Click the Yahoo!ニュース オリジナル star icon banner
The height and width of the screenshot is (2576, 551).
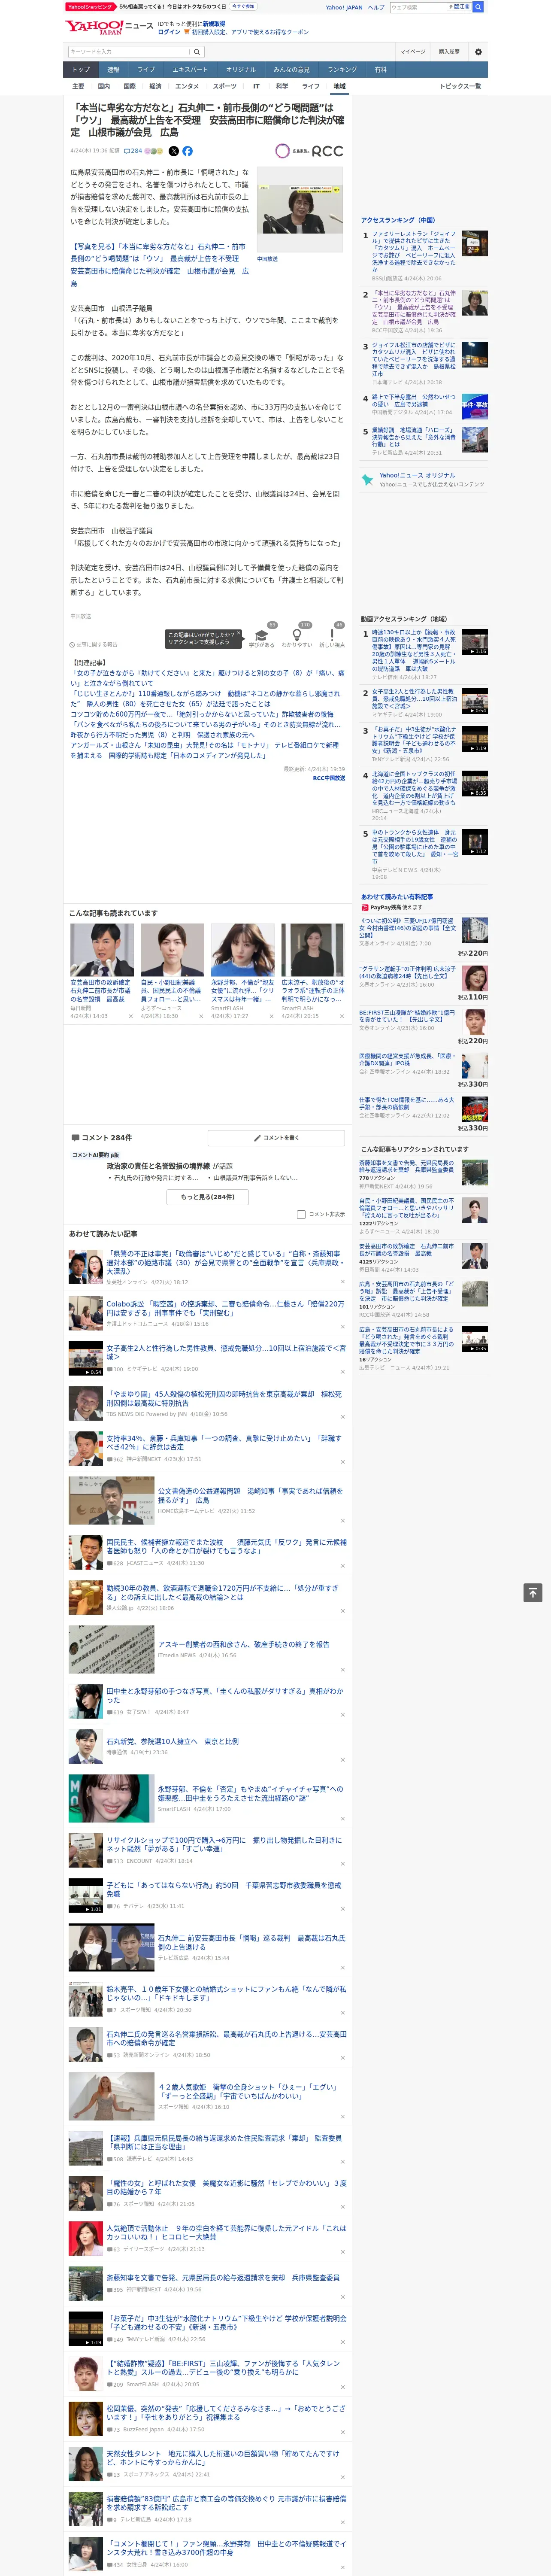(423, 480)
